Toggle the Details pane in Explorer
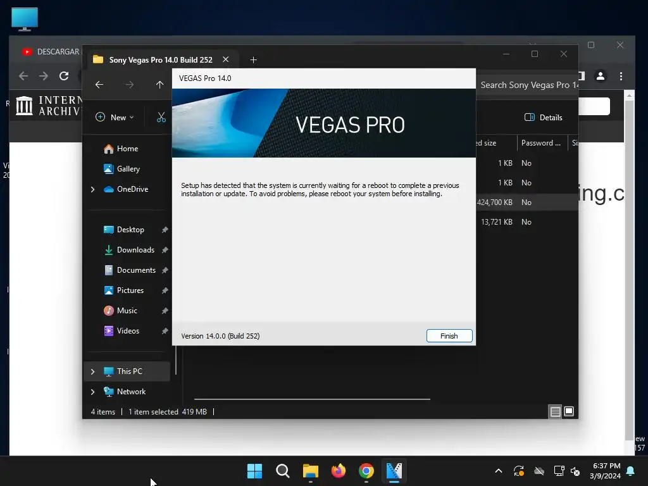 543,117
